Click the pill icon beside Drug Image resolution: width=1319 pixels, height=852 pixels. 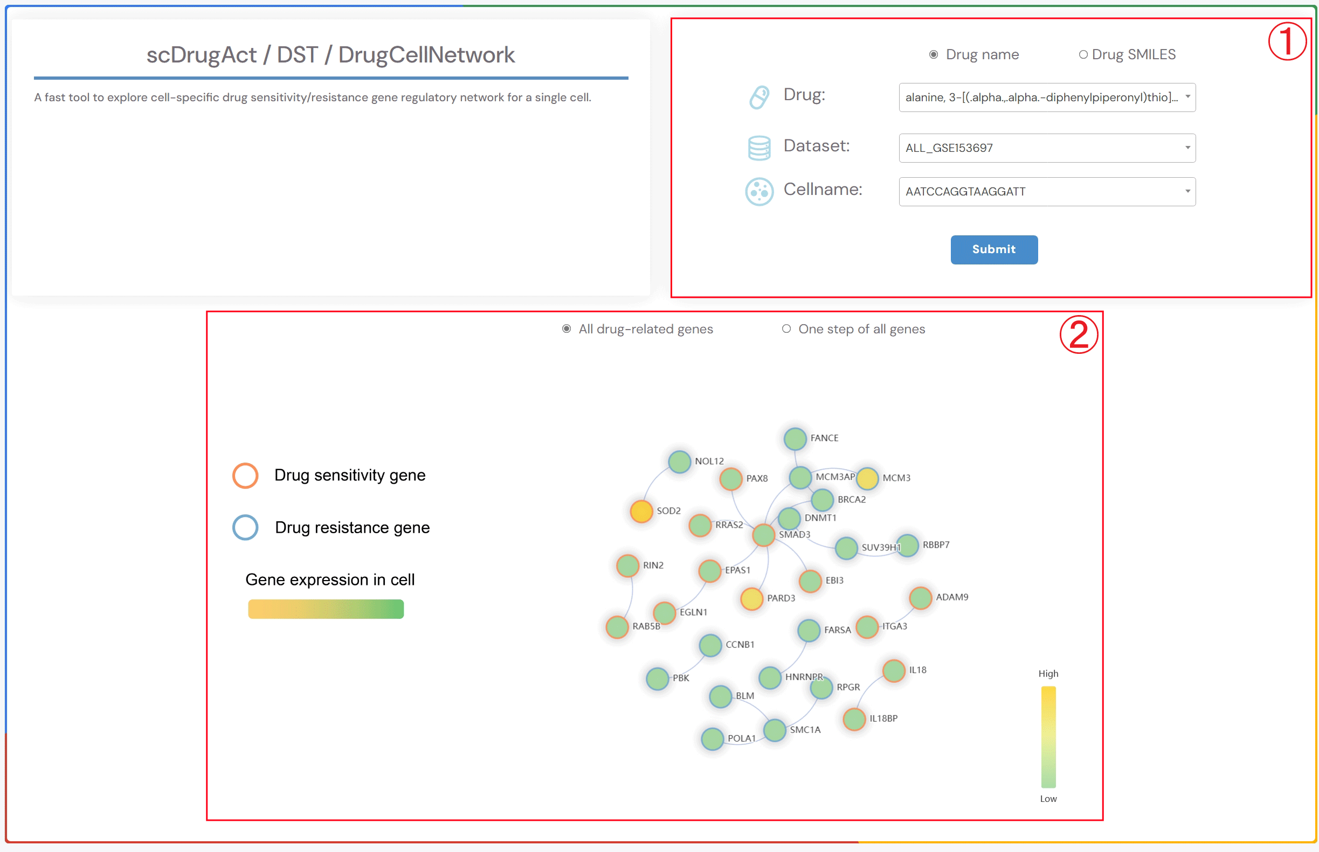click(758, 97)
